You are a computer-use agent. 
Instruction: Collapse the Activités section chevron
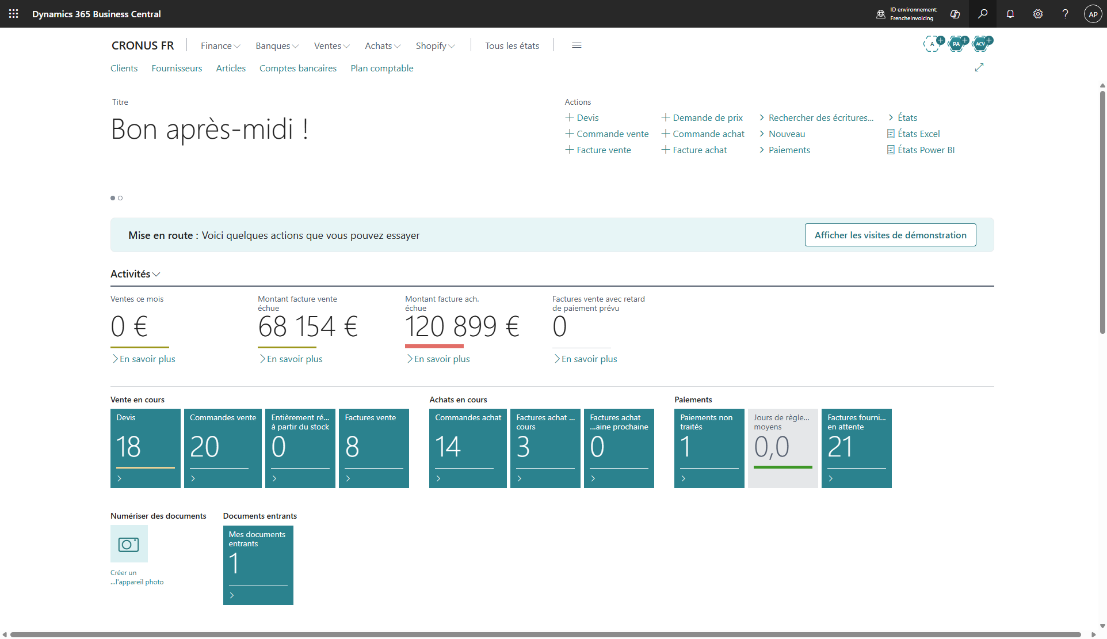156,275
